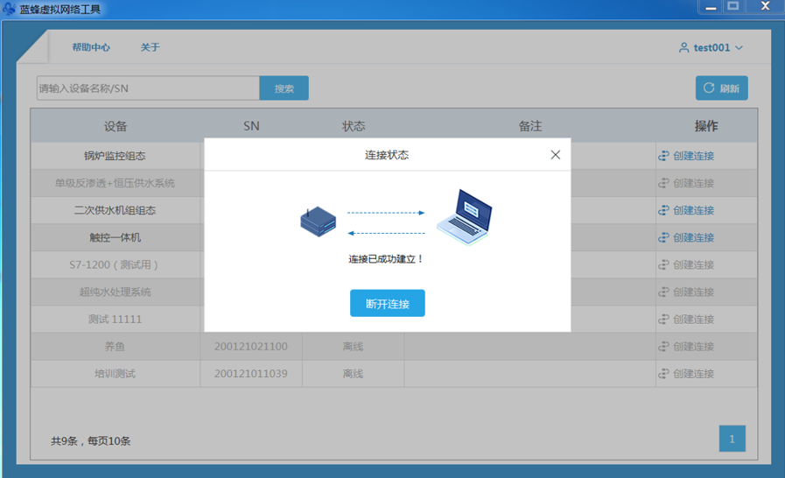Click the 备注 column header
The width and height of the screenshot is (785, 478).
[x=530, y=126]
